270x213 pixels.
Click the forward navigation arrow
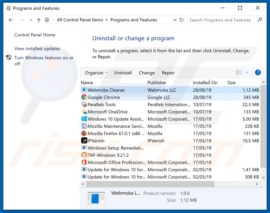click(x=22, y=20)
